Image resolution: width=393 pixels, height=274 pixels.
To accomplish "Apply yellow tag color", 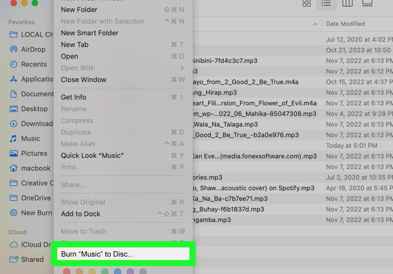I will click(92, 272).
